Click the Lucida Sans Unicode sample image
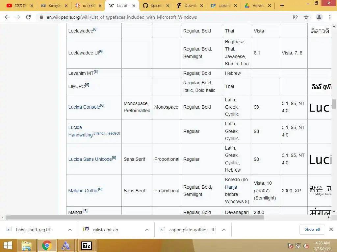337x252 pixels. [x=320, y=159]
